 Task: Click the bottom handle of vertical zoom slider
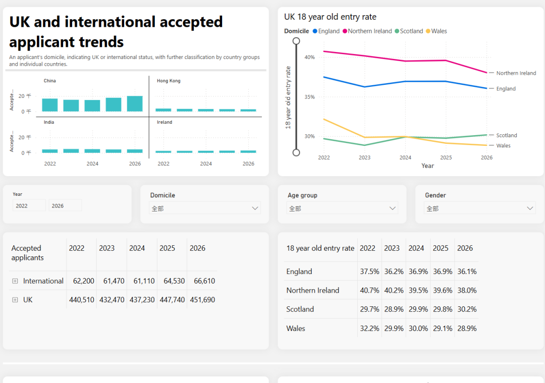pos(296,152)
